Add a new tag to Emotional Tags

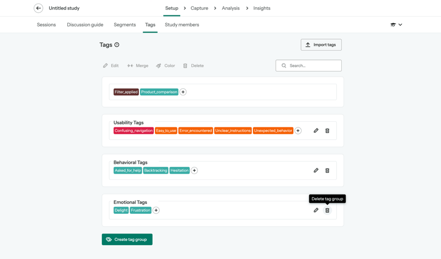pos(156,210)
